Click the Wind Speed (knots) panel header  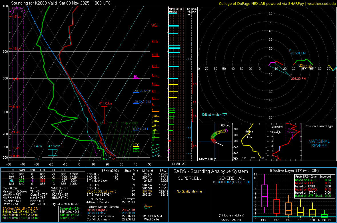pos(175,10)
